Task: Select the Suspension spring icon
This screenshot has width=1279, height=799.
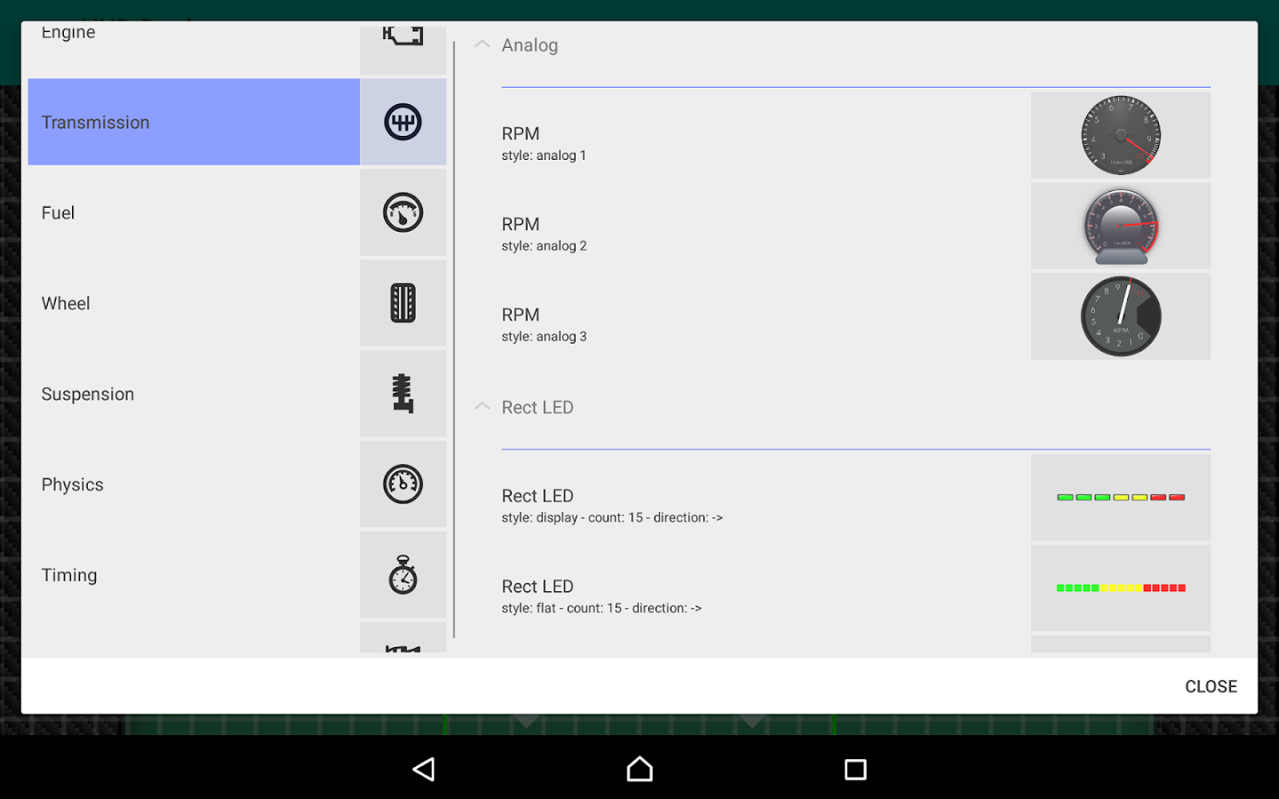Action: point(403,393)
